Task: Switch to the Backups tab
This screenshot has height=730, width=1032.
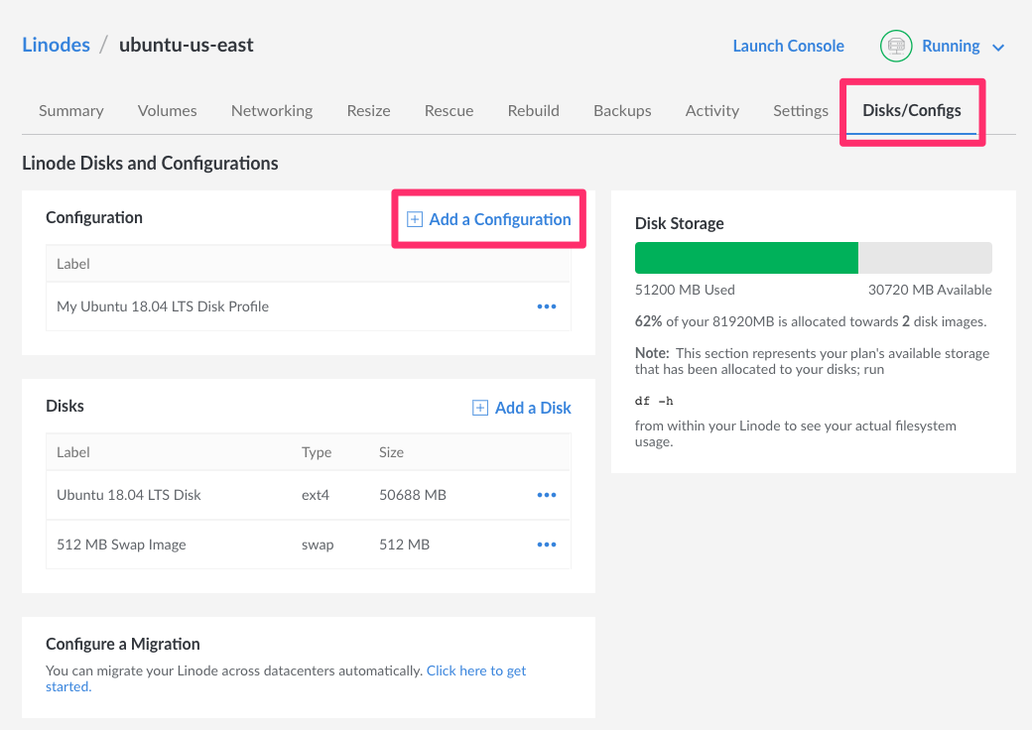Action: coord(622,110)
